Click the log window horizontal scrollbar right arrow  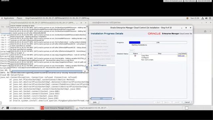(85, 71)
